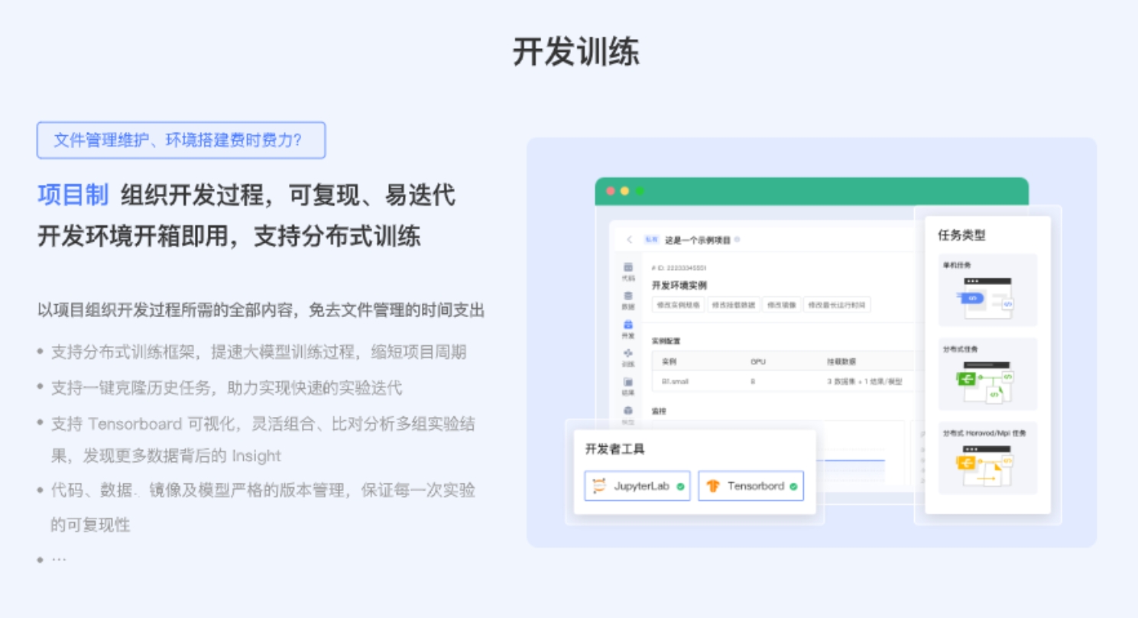Click the 支持分布式训练框架 bullet
Viewport: 1138px width, 618px height.
(258, 352)
